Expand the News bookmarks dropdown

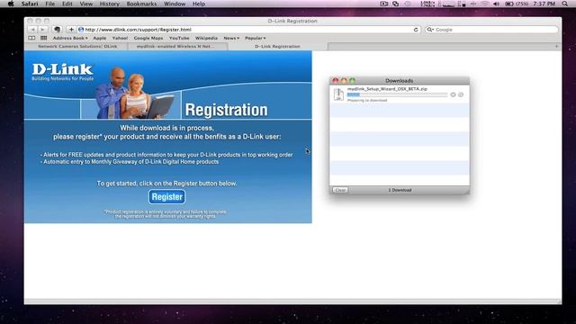[231, 38]
